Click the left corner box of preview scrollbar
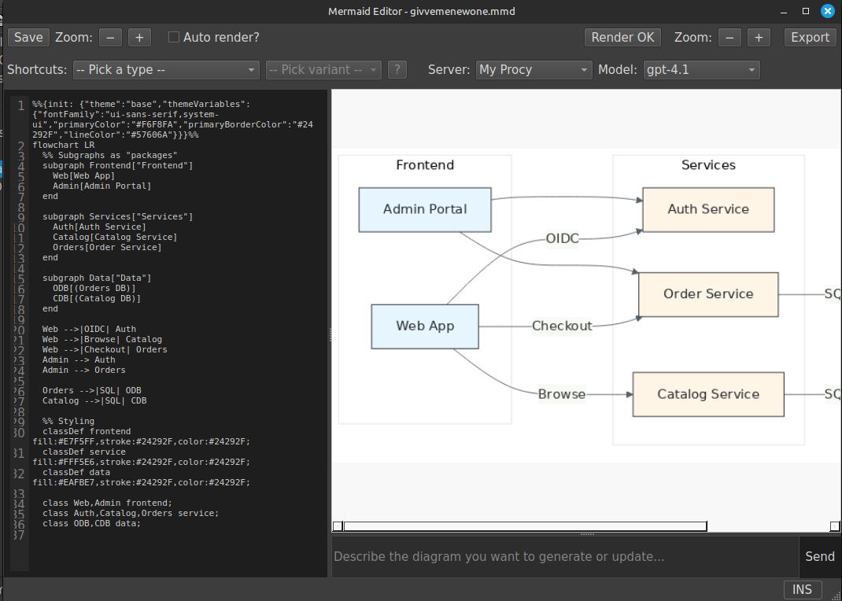842x601 pixels. coord(338,526)
